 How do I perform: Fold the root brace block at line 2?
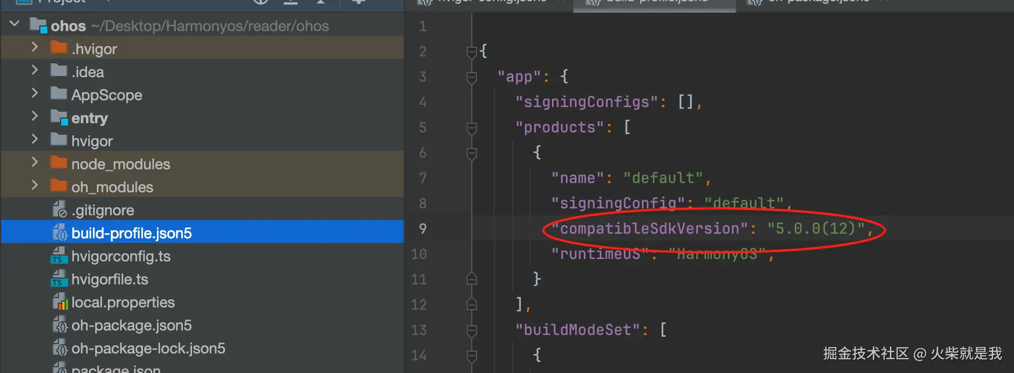pos(471,52)
